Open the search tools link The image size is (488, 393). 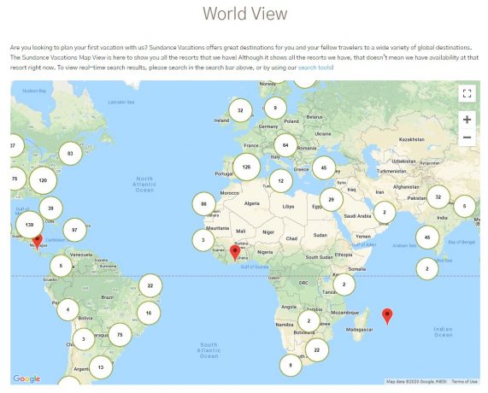pyautogui.click(x=315, y=67)
